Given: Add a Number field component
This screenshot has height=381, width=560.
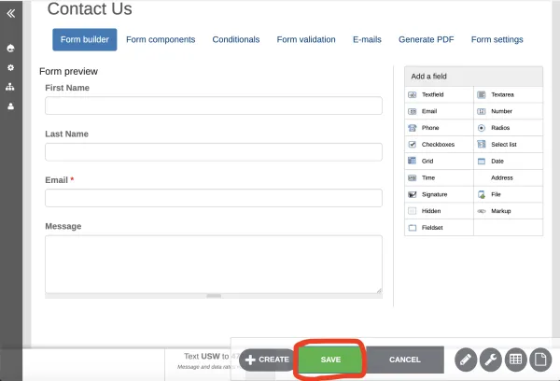Looking at the screenshot, I should click(508, 111).
